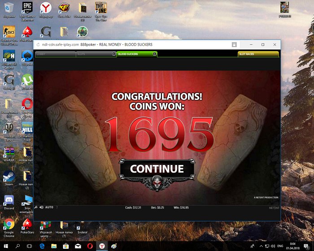Open Microsoft Store from the taskbar
Image resolution: width=314 pixels, height=251 pixels.
(66, 246)
